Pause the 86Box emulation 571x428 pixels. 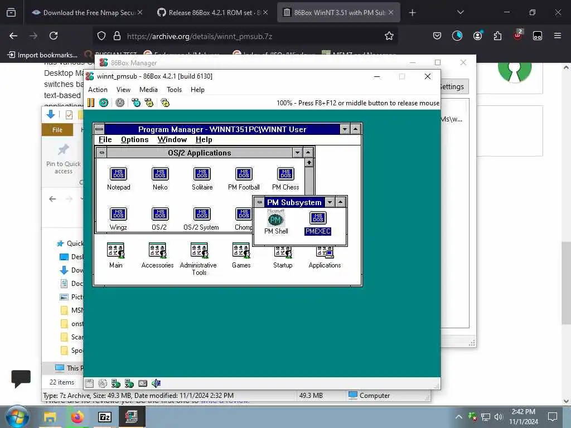pos(91,103)
